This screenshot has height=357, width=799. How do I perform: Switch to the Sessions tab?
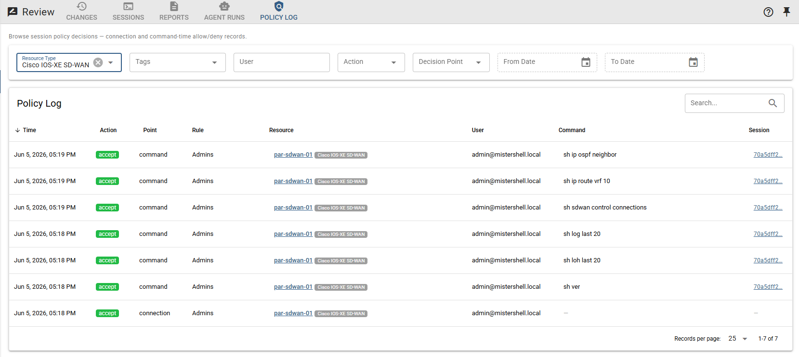[x=128, y=12]
